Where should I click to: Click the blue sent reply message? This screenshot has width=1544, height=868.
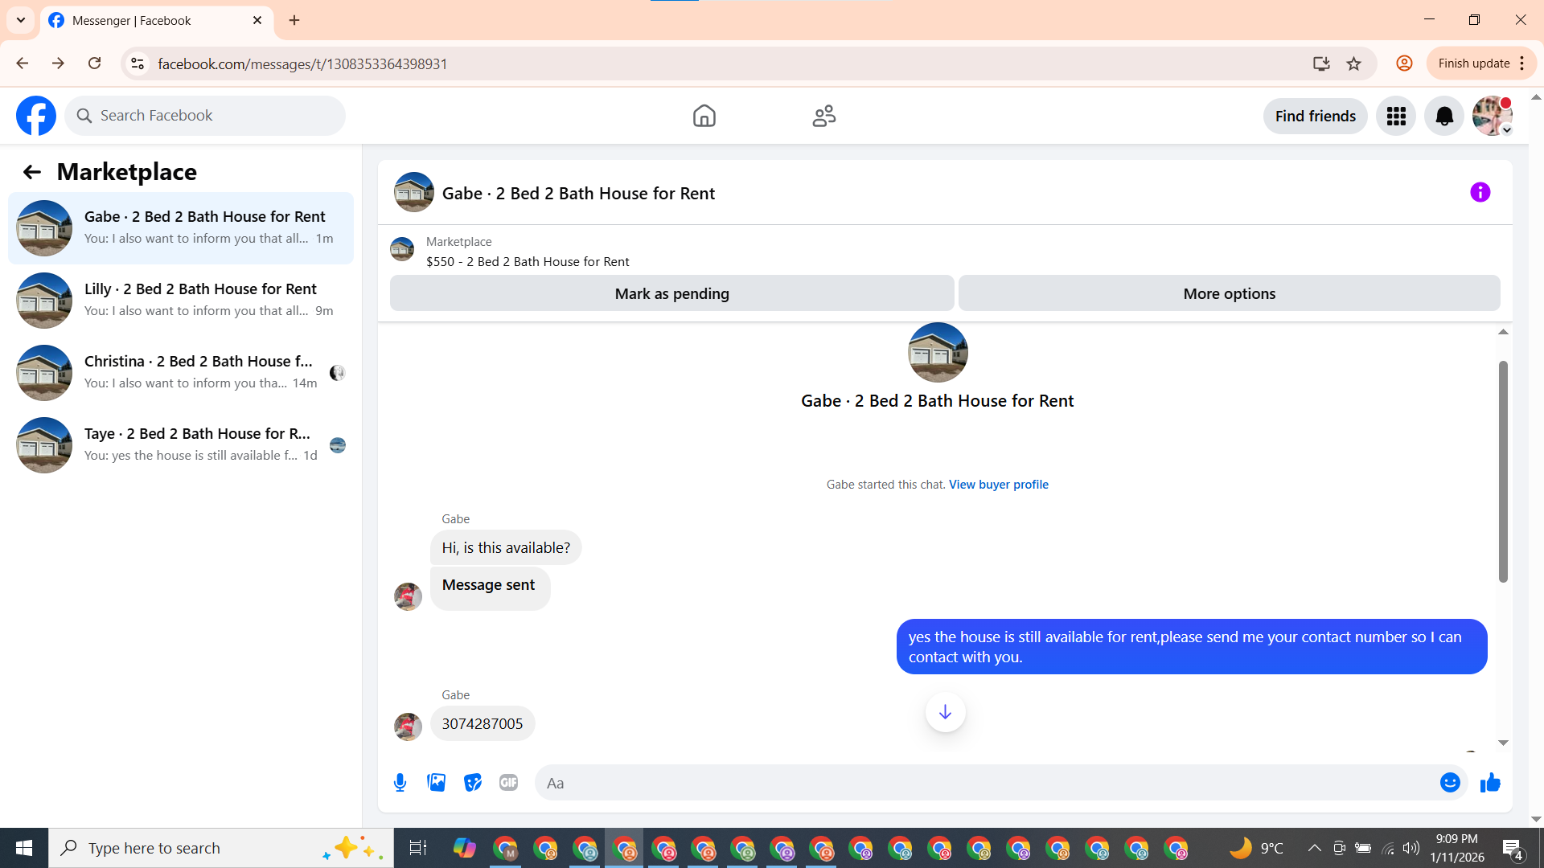tap(1192, 647)
